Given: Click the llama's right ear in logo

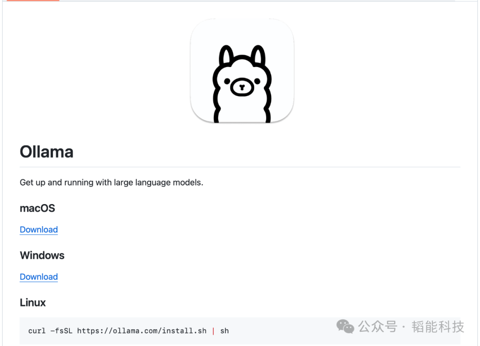Looking at the screenshot, I should 258,55.
